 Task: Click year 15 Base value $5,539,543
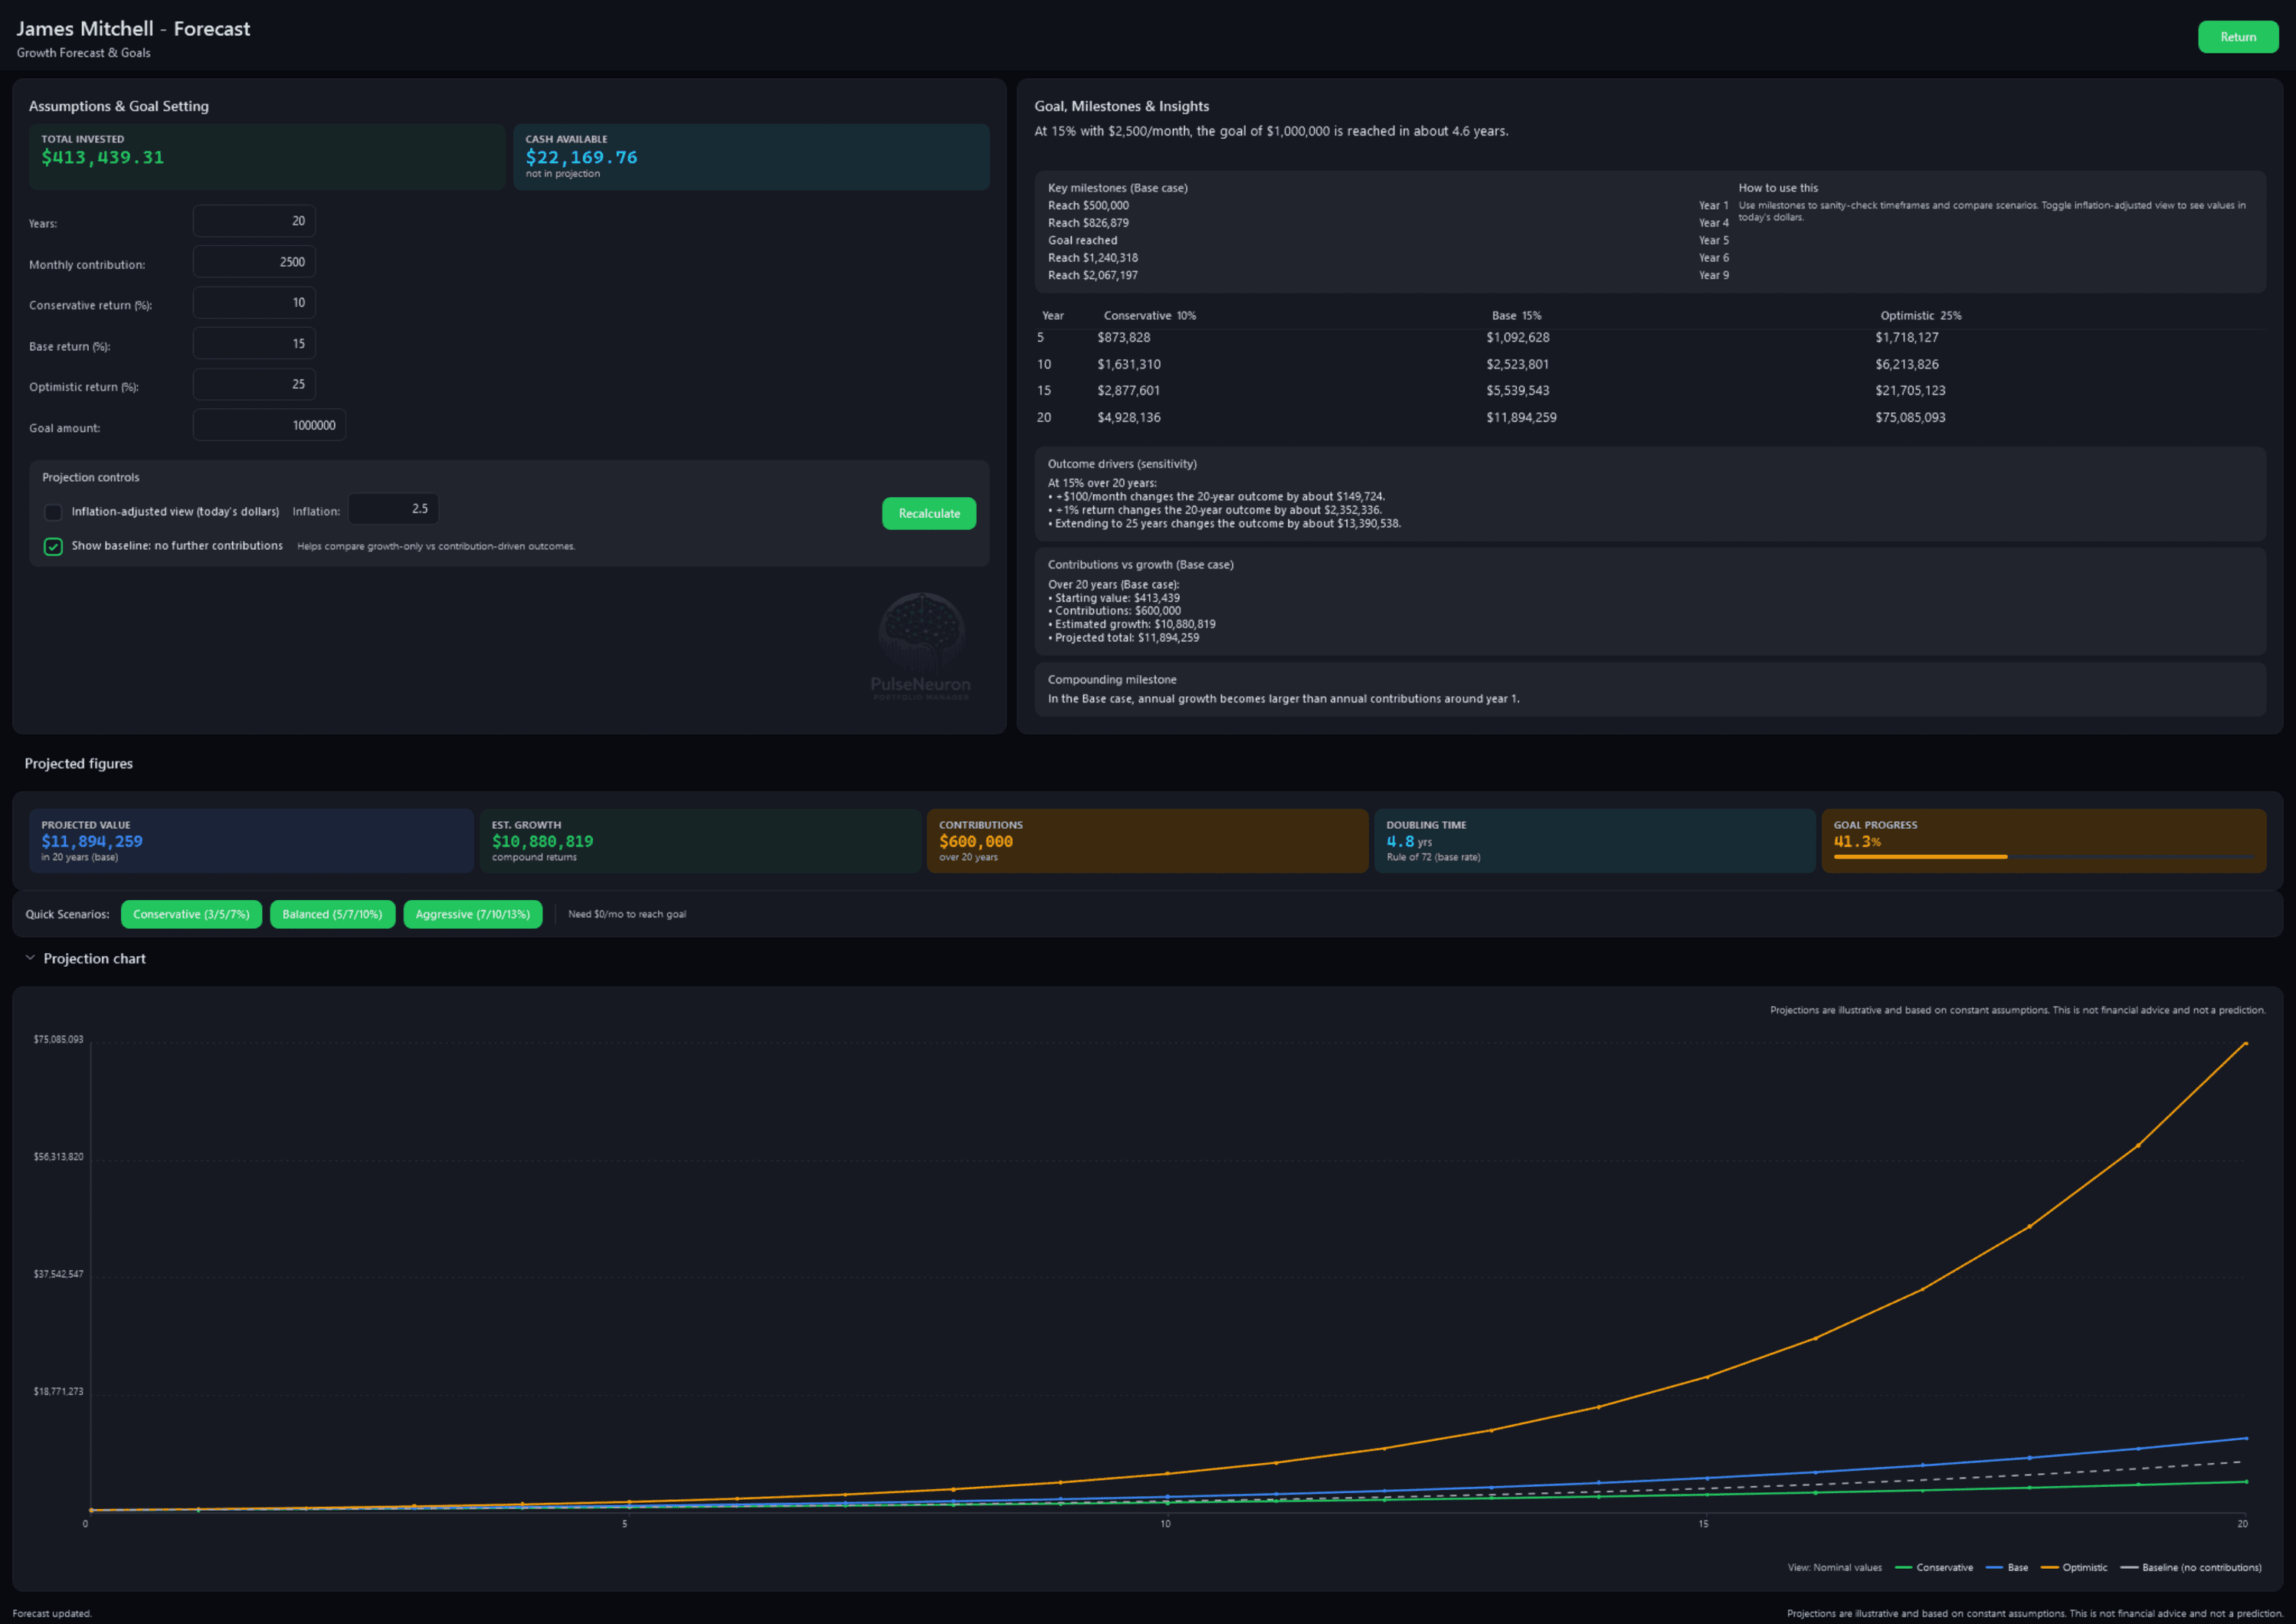[1517, 391]
